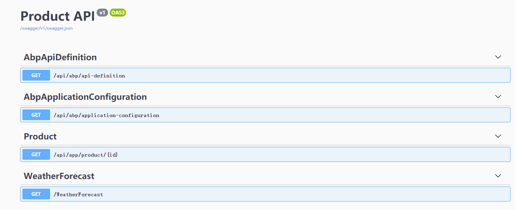Image resolution: width=515 pixels, height=210 pixels.
Task: Click the v1 version badge
Action: point(102,13)
